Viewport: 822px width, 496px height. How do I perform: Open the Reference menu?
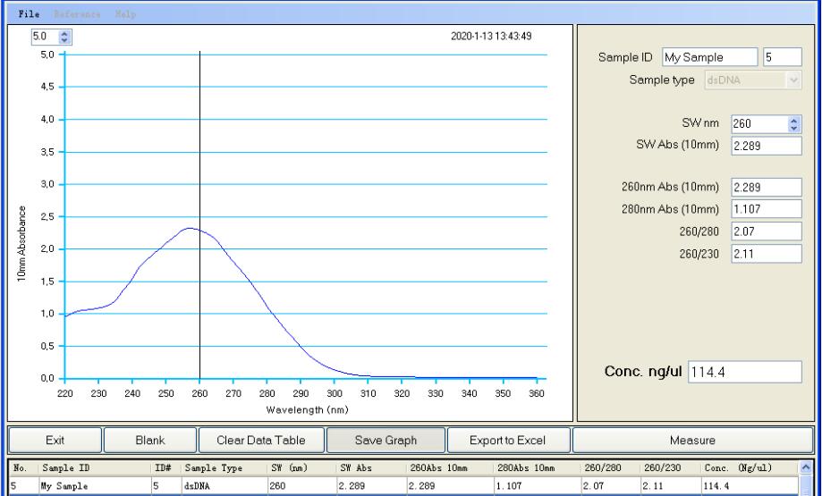77,14
